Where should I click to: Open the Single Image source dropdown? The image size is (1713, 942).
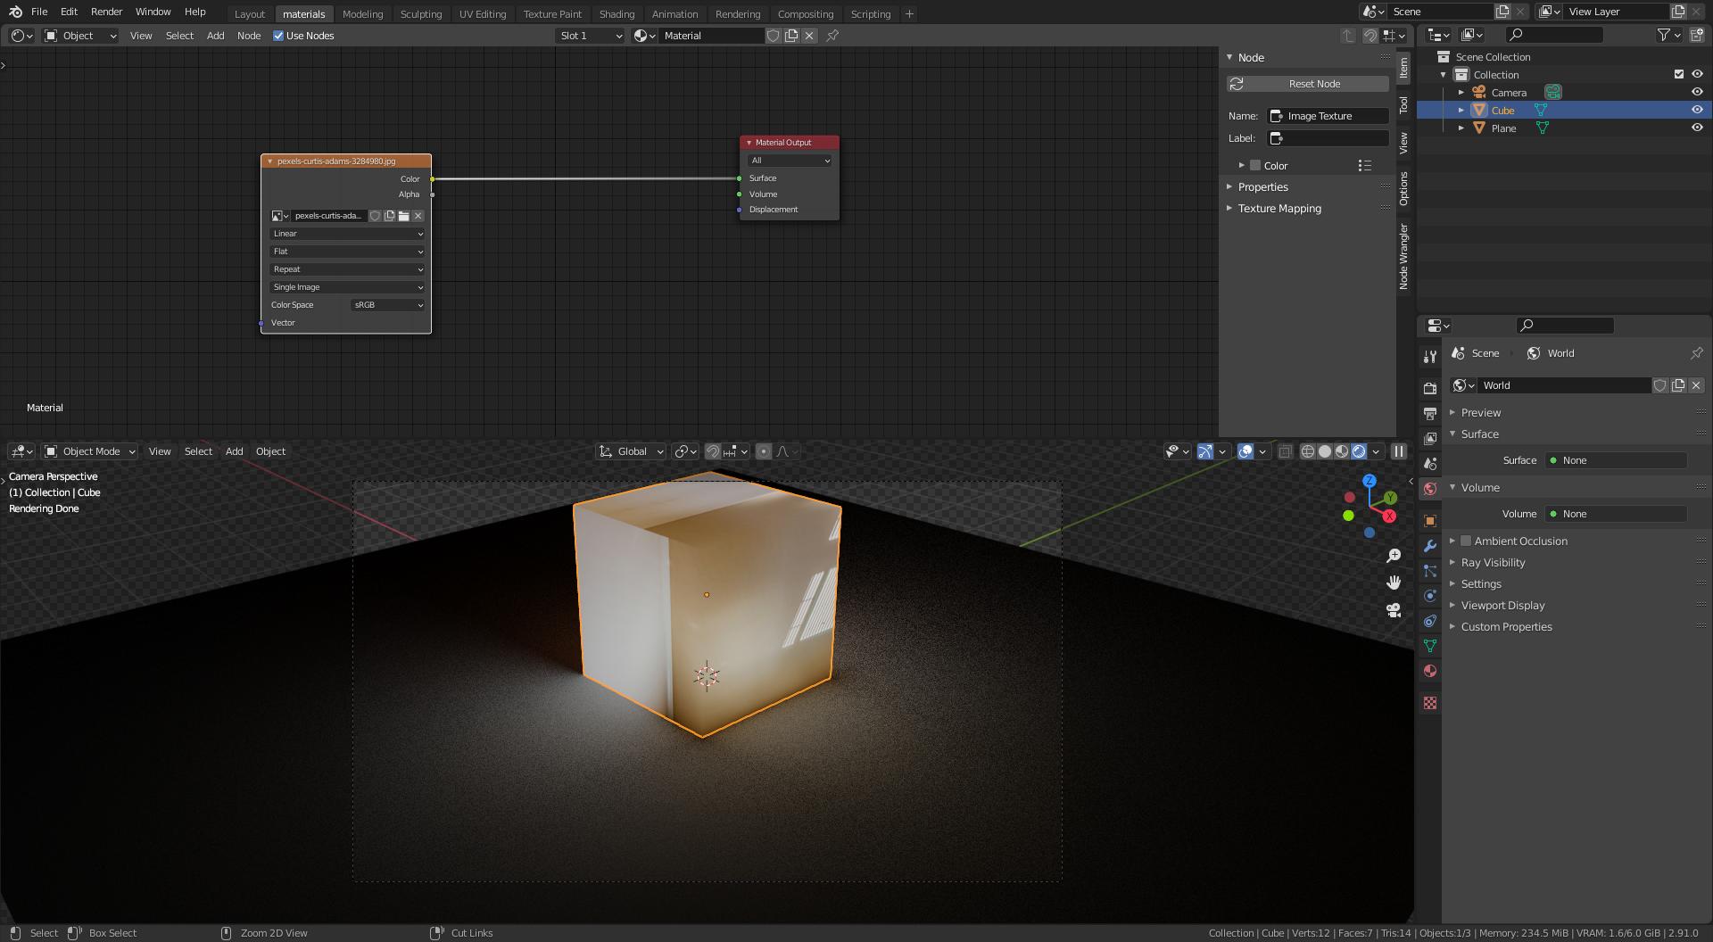tap(347, 287)
